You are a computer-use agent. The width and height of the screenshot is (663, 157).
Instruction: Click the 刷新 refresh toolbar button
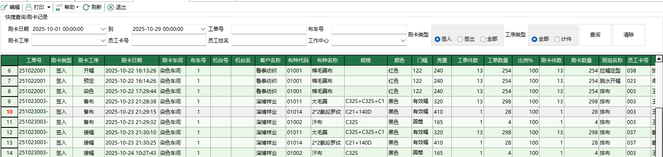pyautogui.click(x=92, y=7)
